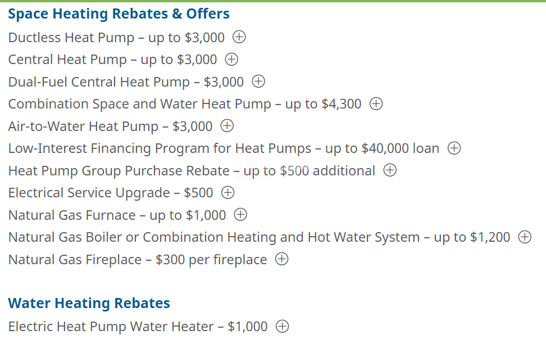Image resolution: width=546 pixels, height=339 pixels.
Task: Open plus icon for Dual-Fuel Central Heat Pump
Action: [258, 82]
